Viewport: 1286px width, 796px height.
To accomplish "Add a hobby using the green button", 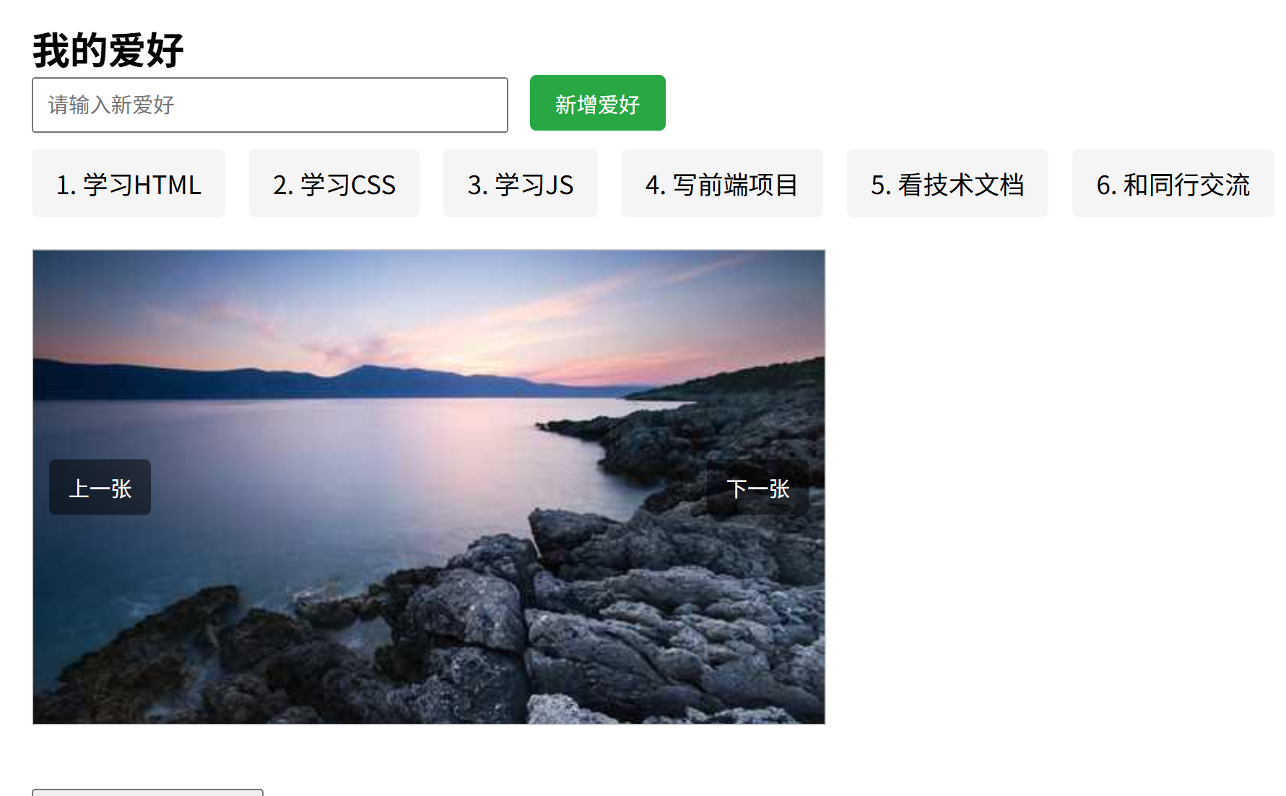I will tap(598, 103).
